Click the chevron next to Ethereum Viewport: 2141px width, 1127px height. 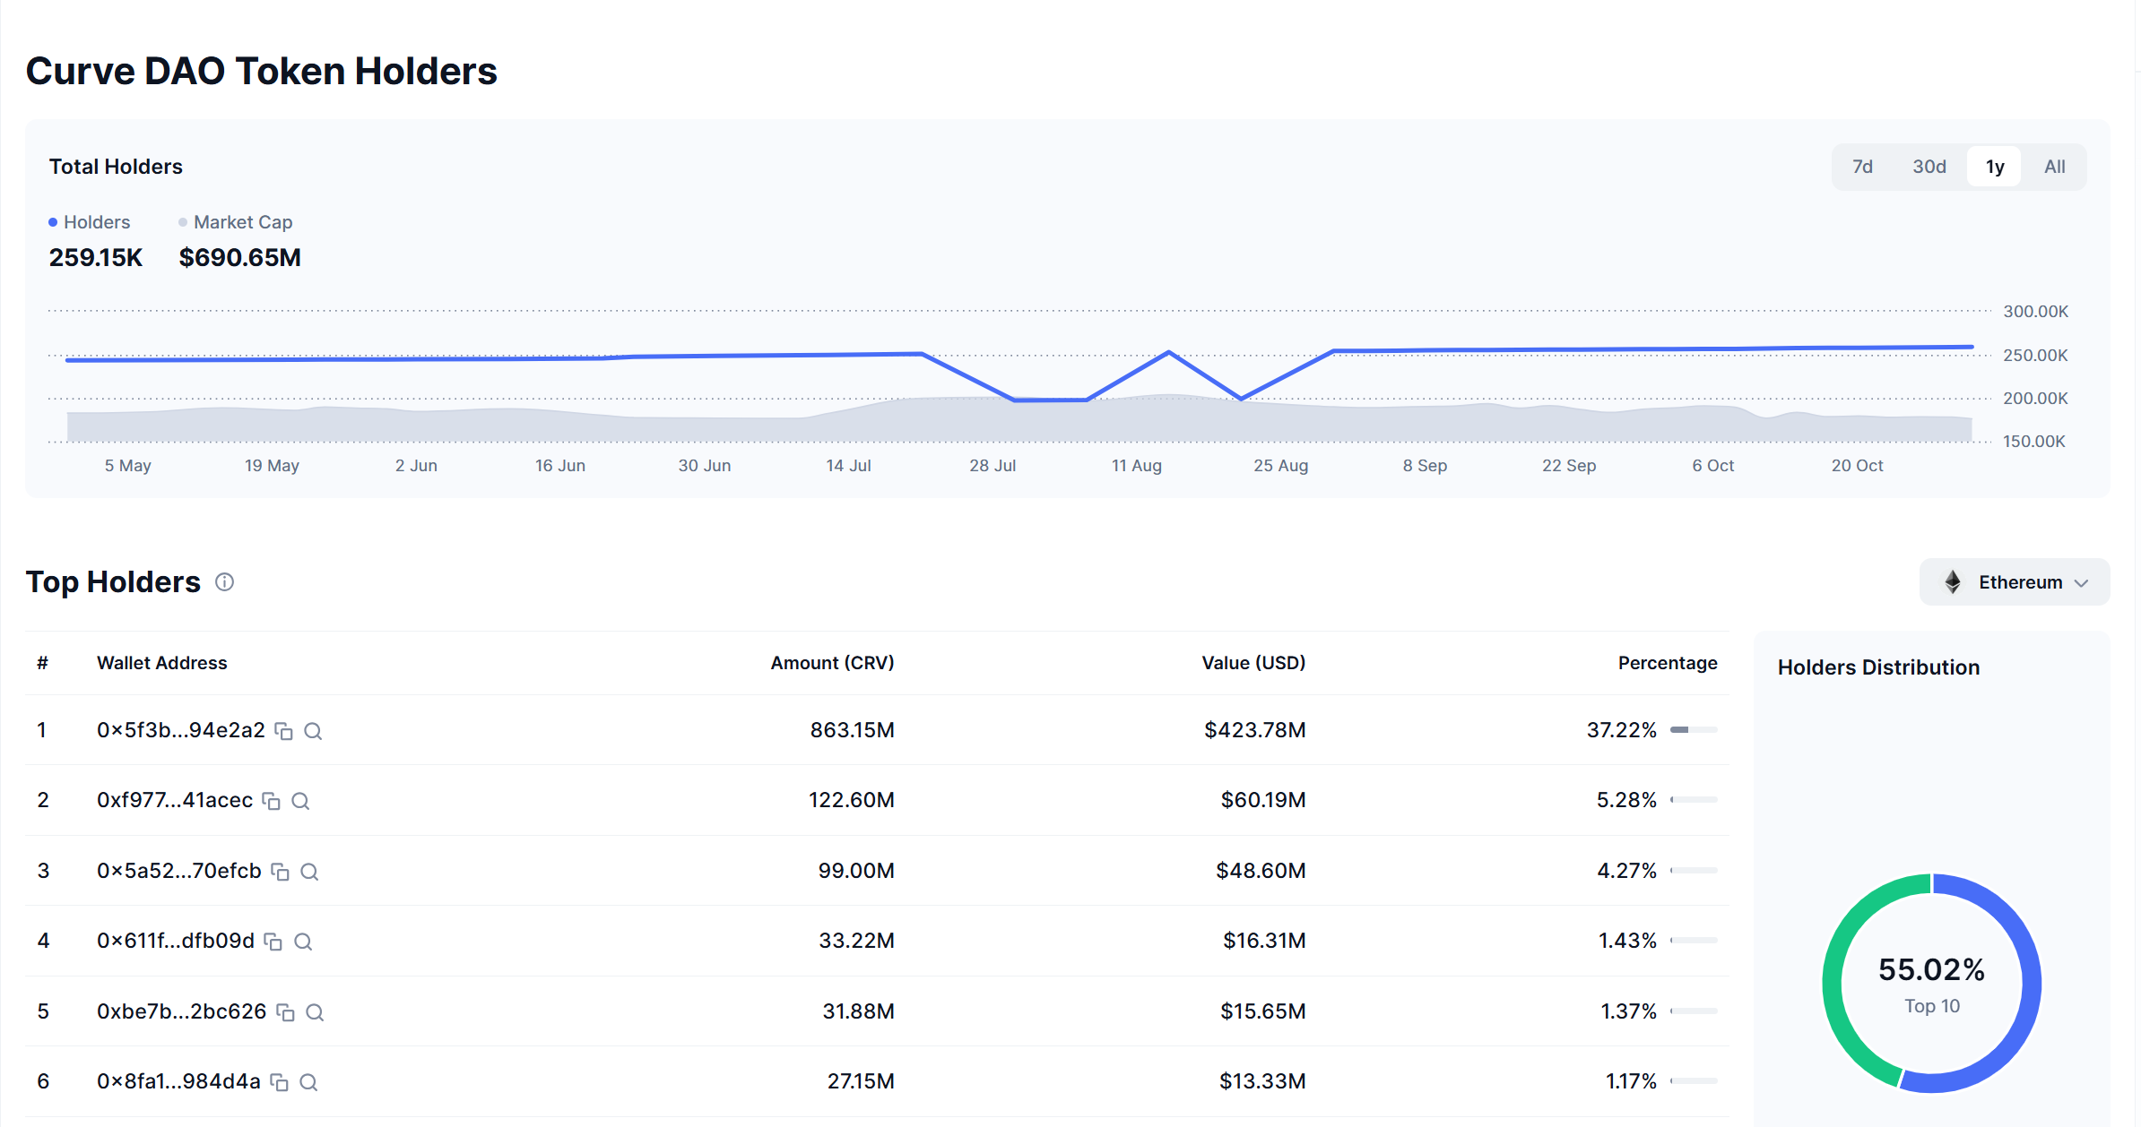point(2082,583)
